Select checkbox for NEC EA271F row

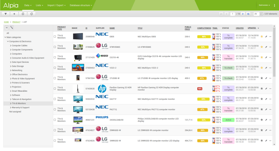(x=55, y=99)
